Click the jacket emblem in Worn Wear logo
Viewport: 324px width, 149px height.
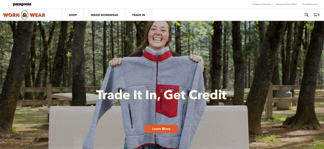click(x=25, y=15)
